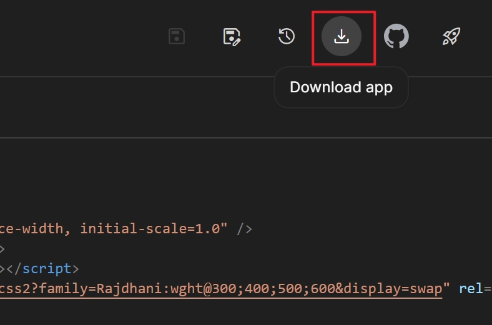Open the GitHub octocat icon
492x325 pixels.
pos(396,37)
